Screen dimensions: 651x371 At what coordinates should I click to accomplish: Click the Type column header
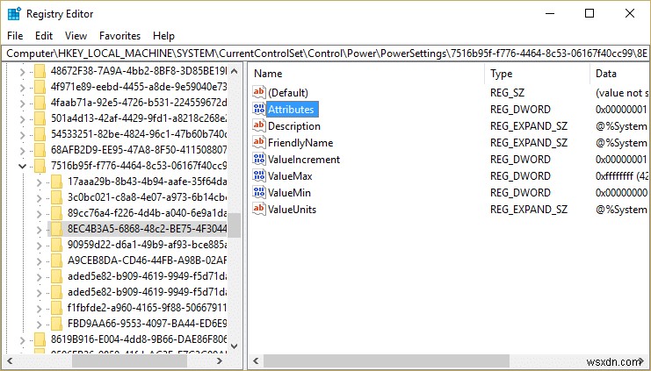coord(502,74)
